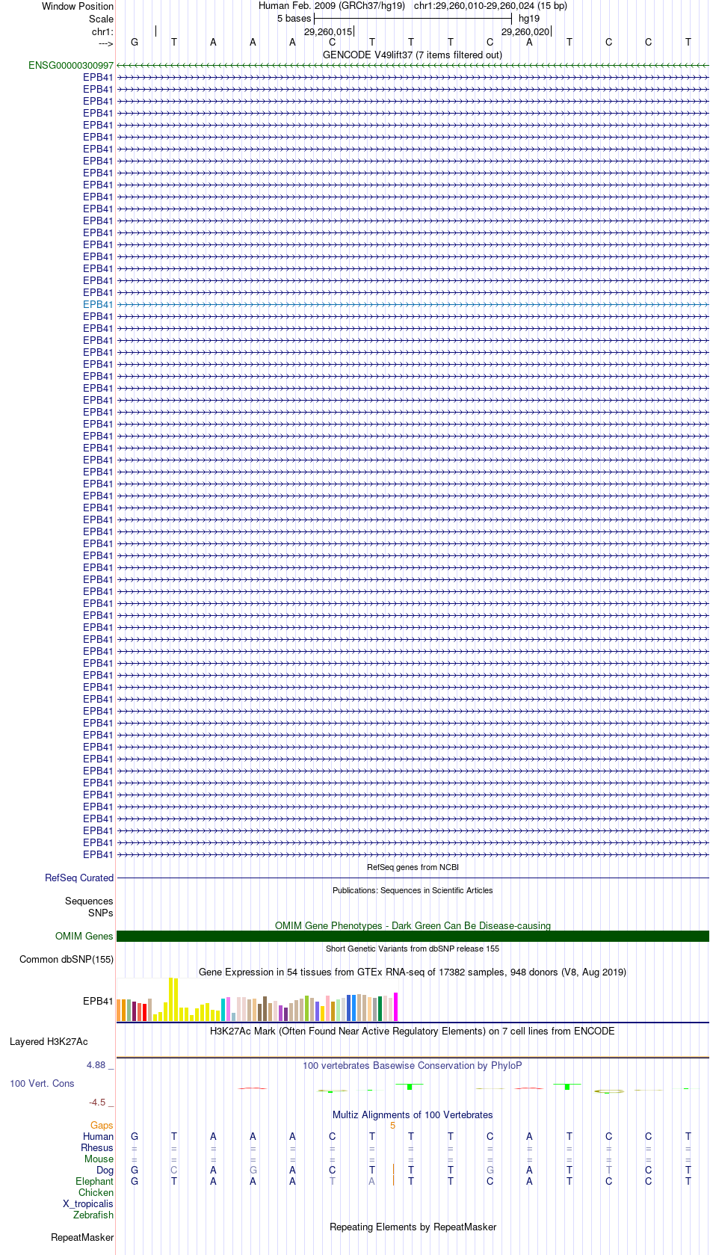Click the 29,260,020 ruler position
The height and width of the screenshot is (1255, 710).
[x=525, y=32]
